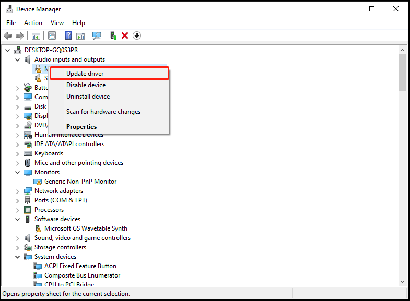
Task: Expand the Storage controllers node
Action: pyautogui.click(x=18, y=248)
